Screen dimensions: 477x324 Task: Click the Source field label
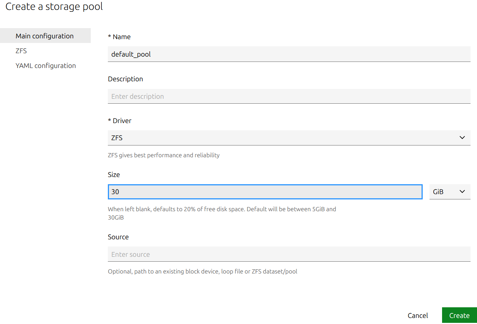118,237
